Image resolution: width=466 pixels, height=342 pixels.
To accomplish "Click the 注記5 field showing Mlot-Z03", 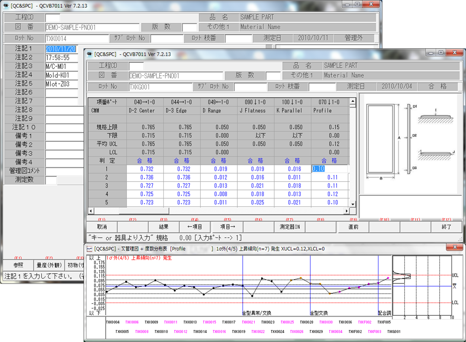I will pos(62,84).
